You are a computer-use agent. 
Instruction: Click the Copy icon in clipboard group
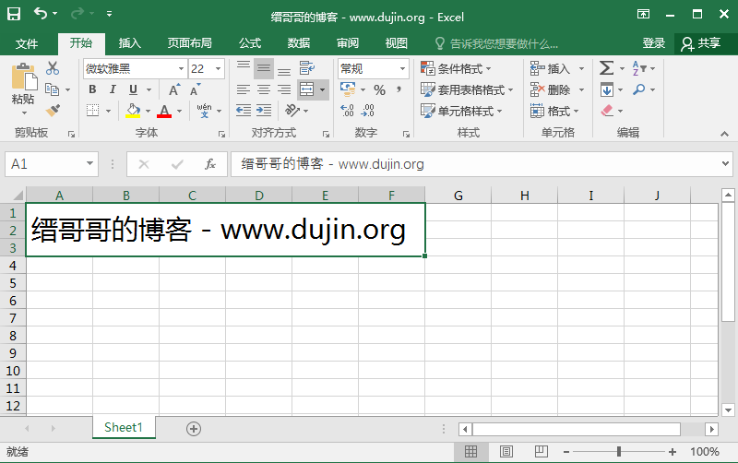(x=52, y=89)
